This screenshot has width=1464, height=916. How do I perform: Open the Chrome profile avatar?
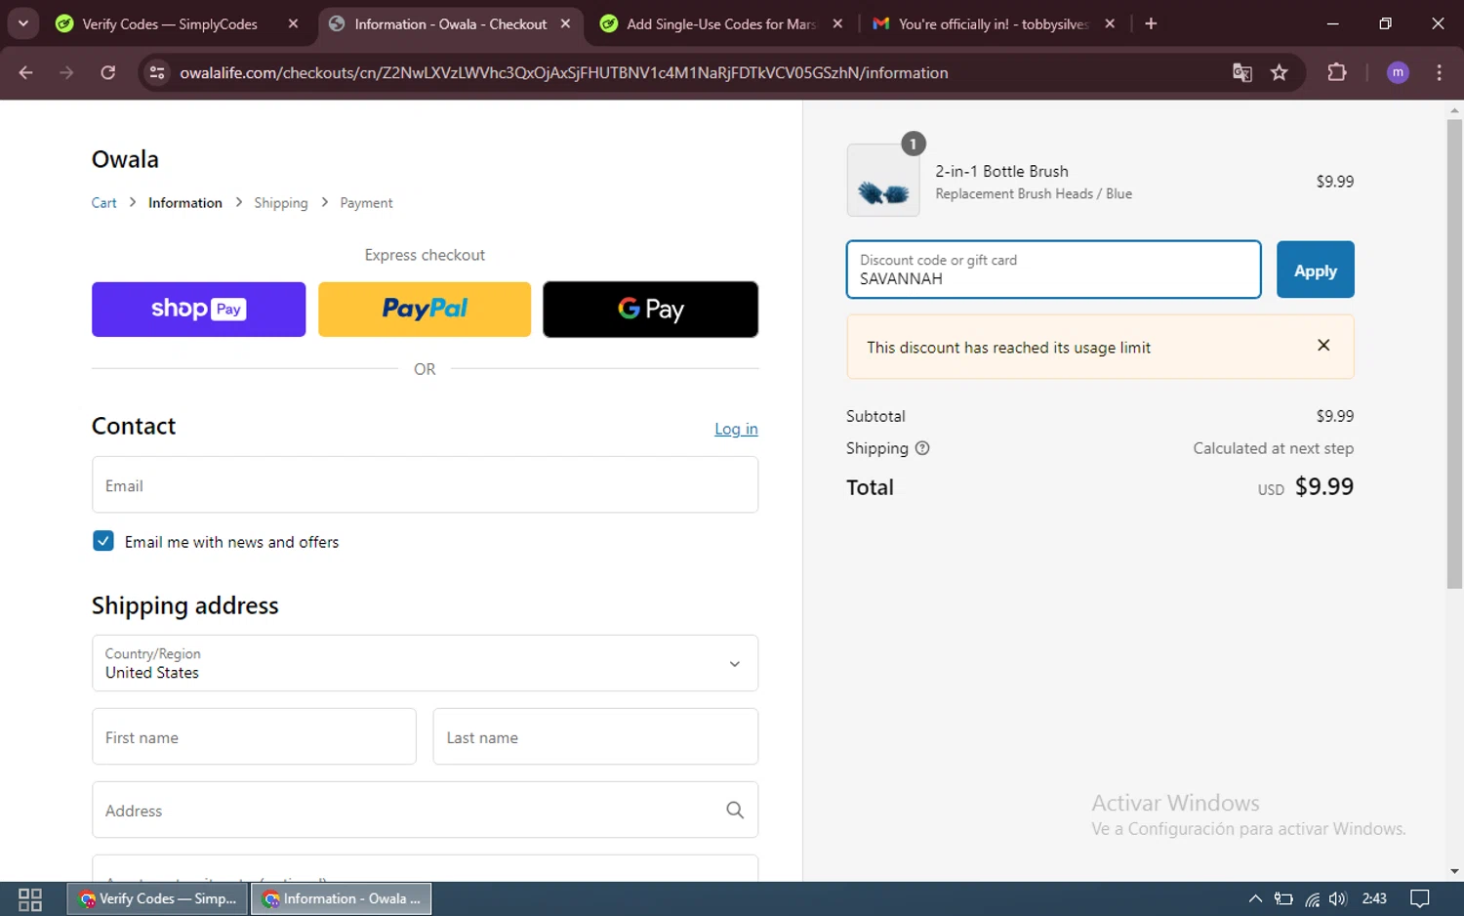coord(1398,72)
